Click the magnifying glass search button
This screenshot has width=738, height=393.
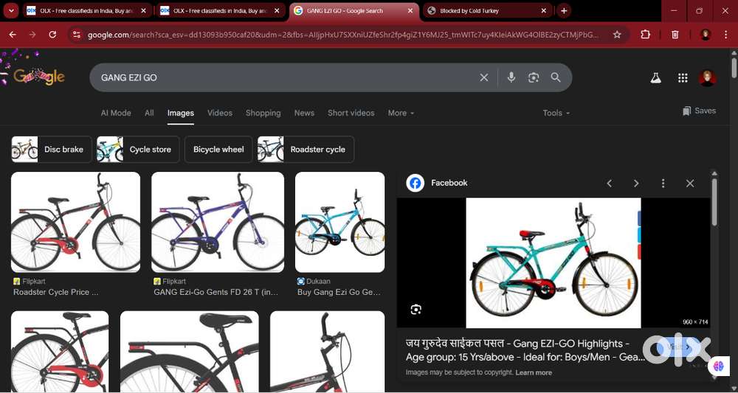pos(556,77)
